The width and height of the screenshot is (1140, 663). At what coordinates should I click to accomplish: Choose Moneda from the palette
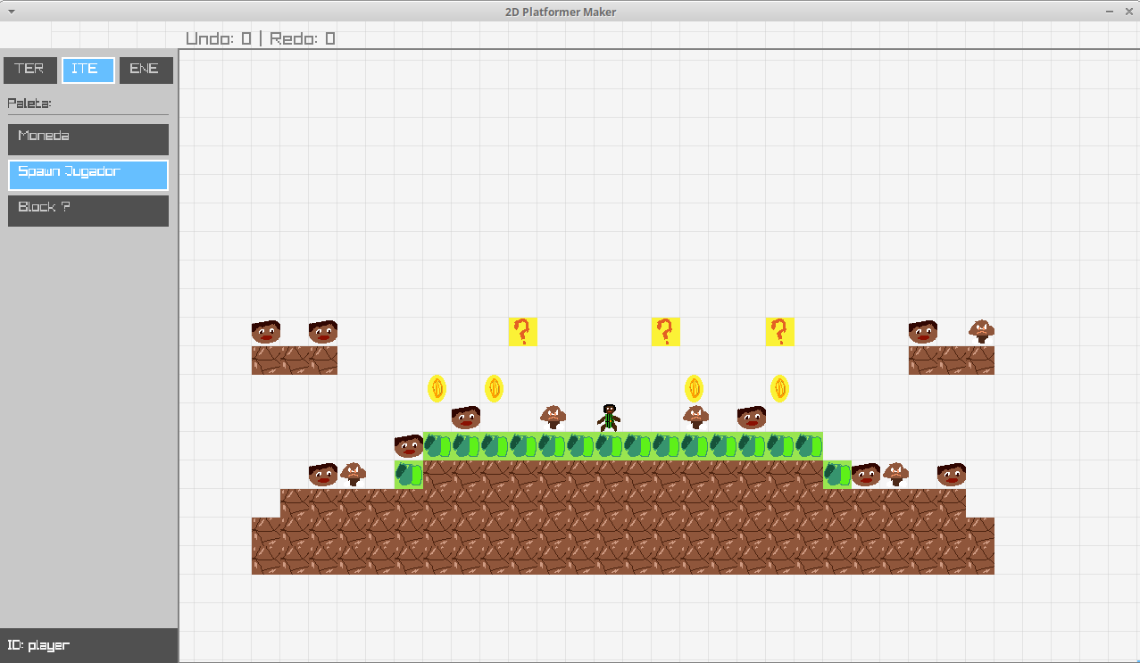click(88, 139)
